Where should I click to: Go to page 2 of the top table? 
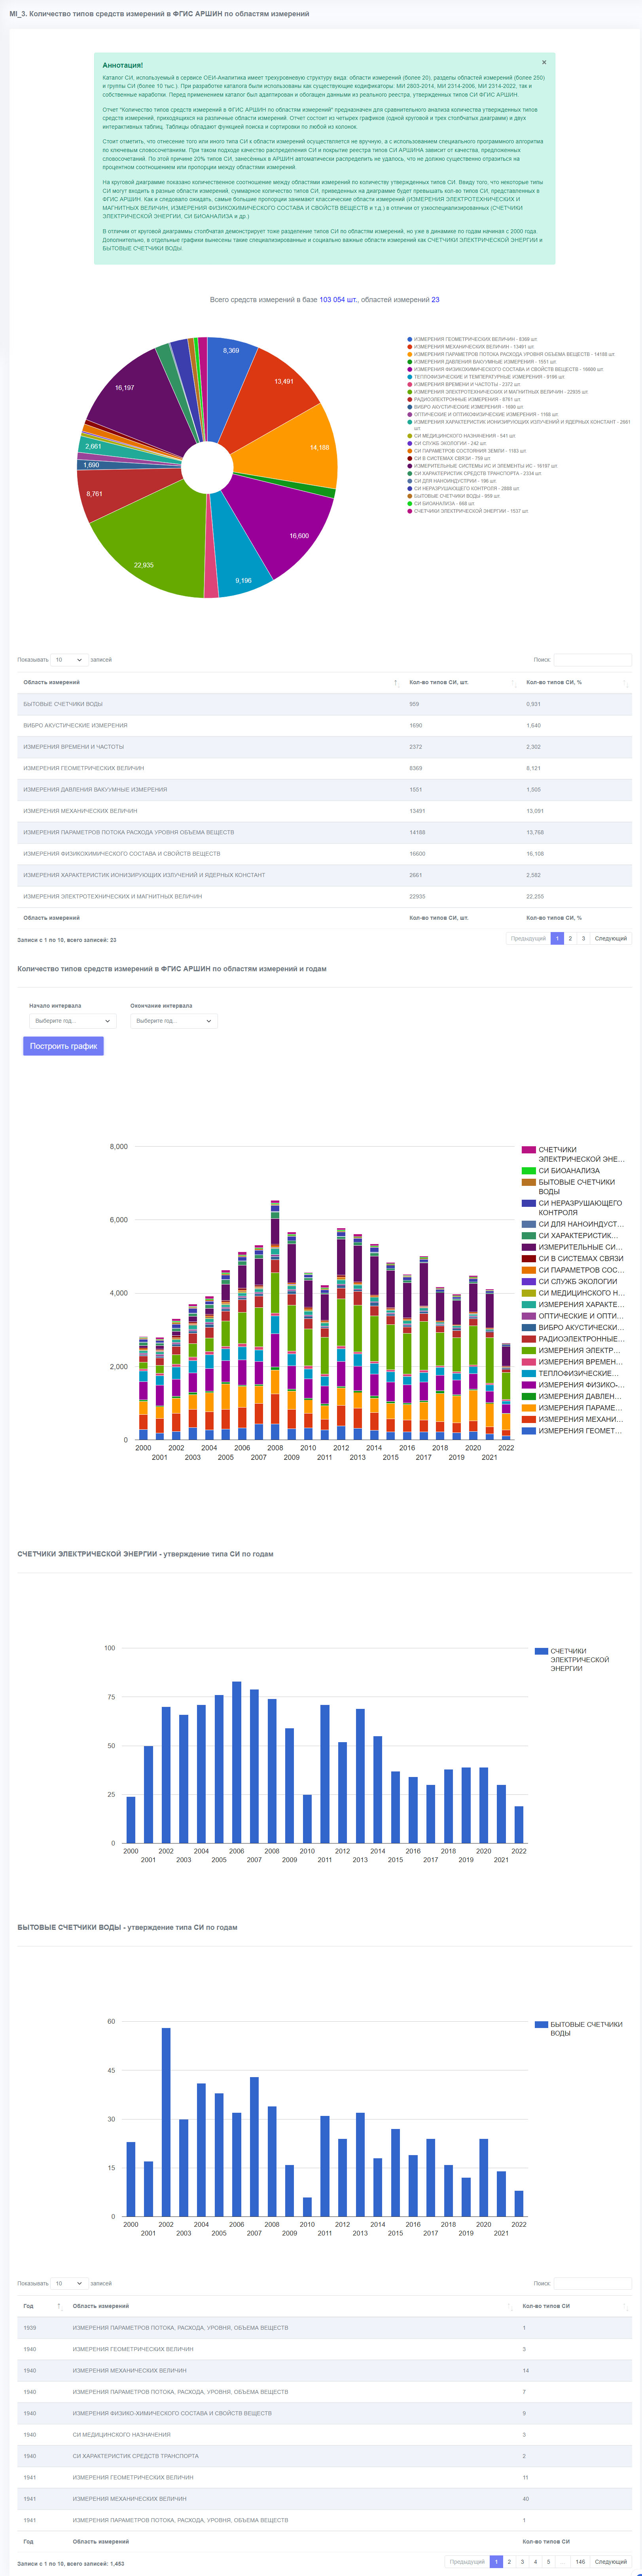click(x=570, y=939)
